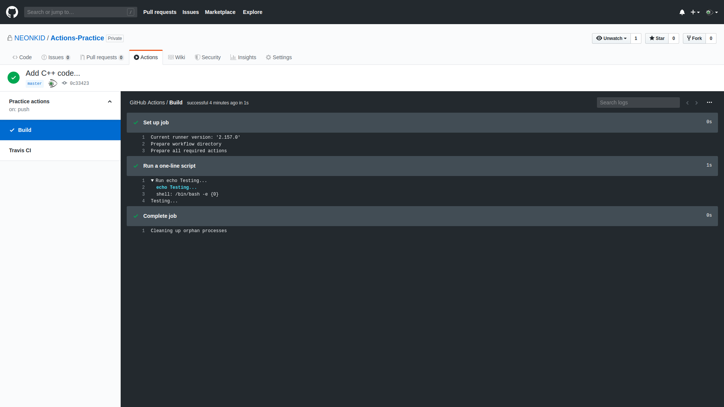The width and height of the screenshot is (724, 407).
Task: Open the log options ellipsis menu
Action: (x=709, y=103)
